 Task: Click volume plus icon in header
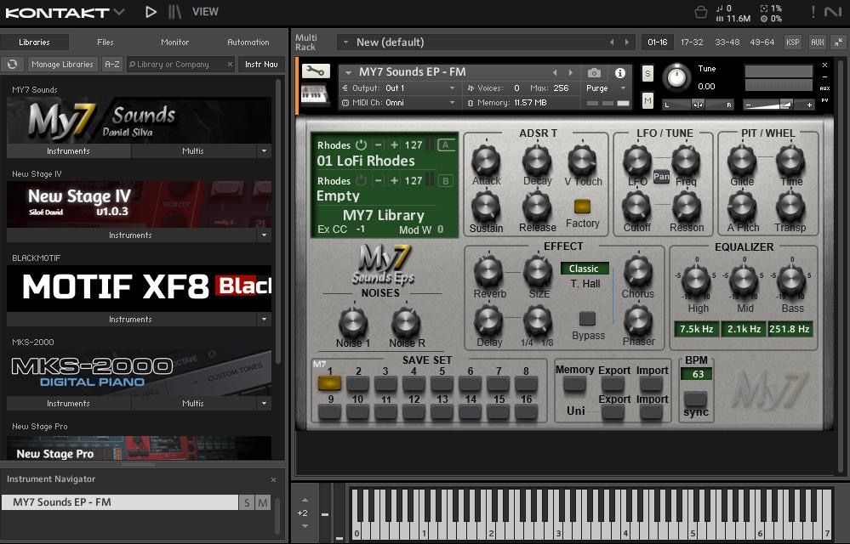(809, 105)
